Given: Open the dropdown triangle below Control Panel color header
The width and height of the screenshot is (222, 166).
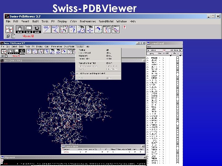Looking at the screenshot, I should (x=180, y=56).
